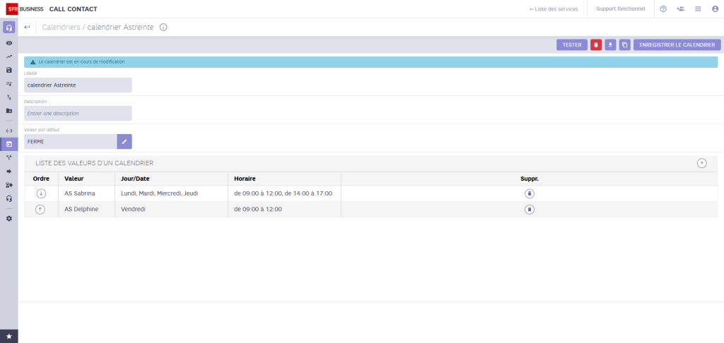Delete the AS Sabrina row
724x343 pixels.
click(530, 193)
